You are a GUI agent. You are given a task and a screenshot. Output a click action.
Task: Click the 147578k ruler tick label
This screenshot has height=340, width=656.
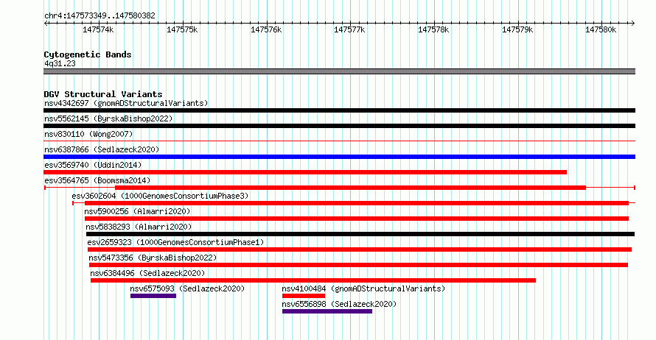pyautogui.click(x=433, y=29)
